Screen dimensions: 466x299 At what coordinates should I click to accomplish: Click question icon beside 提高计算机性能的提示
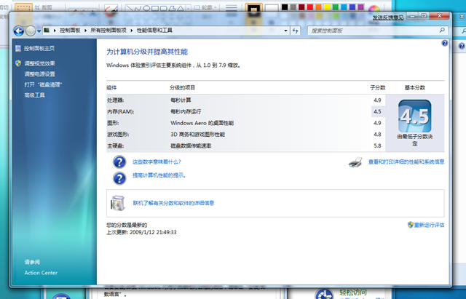point(119,178)
